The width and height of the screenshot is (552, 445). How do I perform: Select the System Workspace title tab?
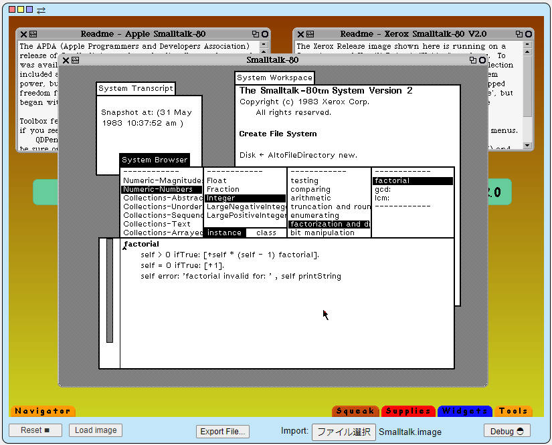[x=274, y=78]
